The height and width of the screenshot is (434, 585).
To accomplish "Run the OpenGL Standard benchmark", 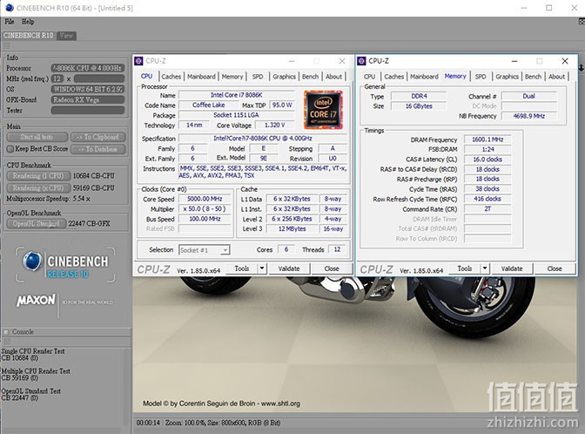I will point(37,223).
